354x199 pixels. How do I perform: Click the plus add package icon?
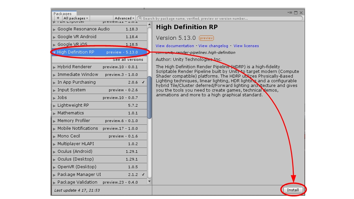pyautogui.click(x=58, y=18)
